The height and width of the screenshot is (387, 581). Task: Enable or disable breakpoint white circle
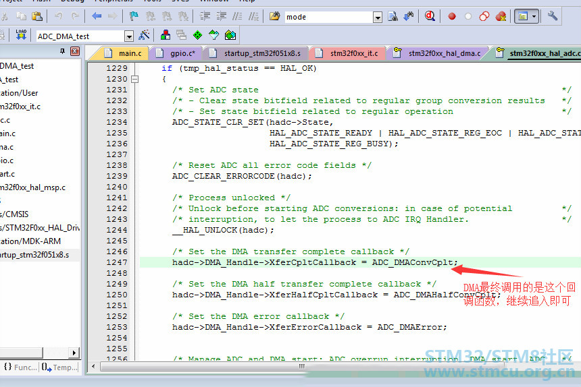468,17
